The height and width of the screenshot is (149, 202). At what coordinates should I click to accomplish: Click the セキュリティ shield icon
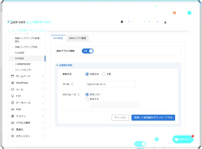[12, 136]
